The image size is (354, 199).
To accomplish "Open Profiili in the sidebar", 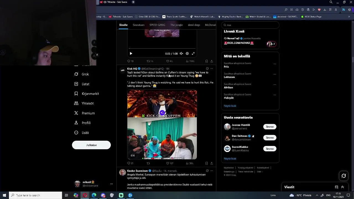I will [82, 123].
